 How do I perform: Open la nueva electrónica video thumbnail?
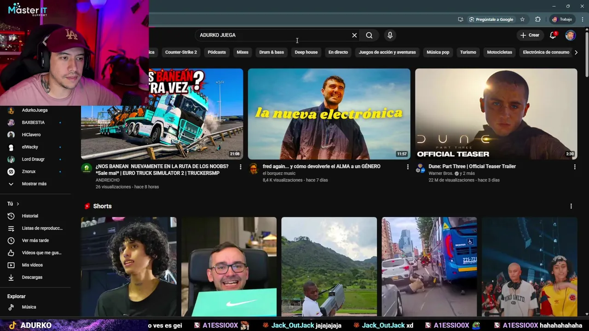tap(329, 114)
